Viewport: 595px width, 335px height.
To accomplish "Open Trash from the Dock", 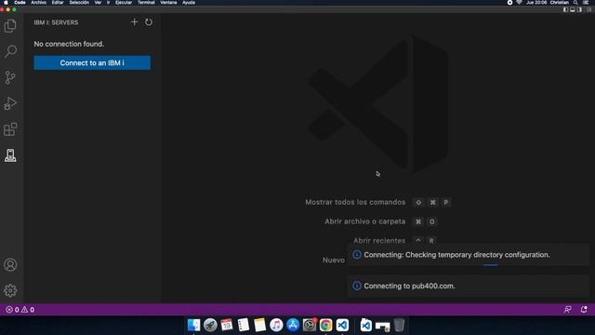I will 399,325.
